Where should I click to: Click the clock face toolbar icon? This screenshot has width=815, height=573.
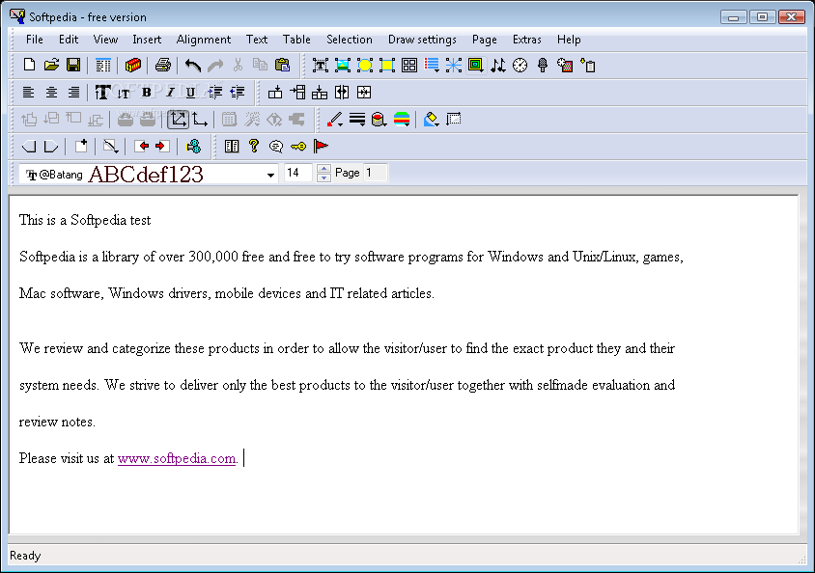click(x=520, y=65)
